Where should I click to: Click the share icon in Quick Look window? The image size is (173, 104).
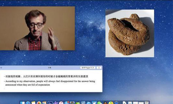(99, 68)
